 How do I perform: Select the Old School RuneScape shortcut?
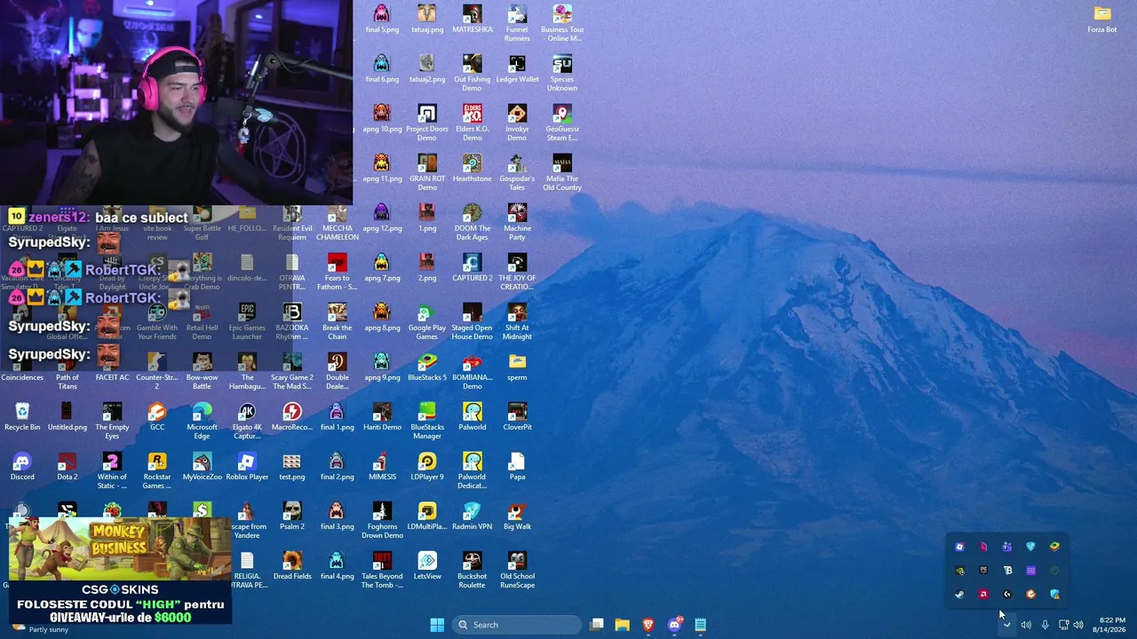click(x=518, y=570)
